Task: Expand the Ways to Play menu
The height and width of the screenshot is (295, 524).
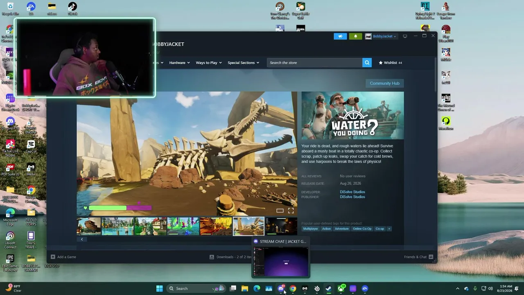Action: click(209, 63)
